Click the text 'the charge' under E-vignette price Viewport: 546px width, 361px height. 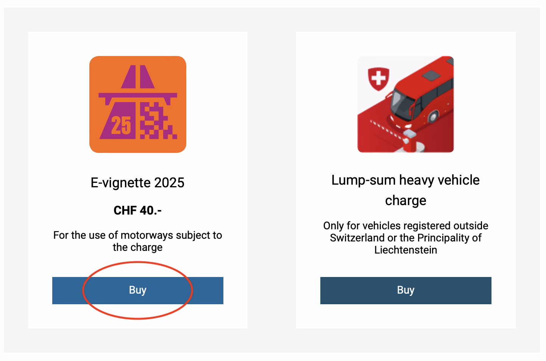coord(137,247)
